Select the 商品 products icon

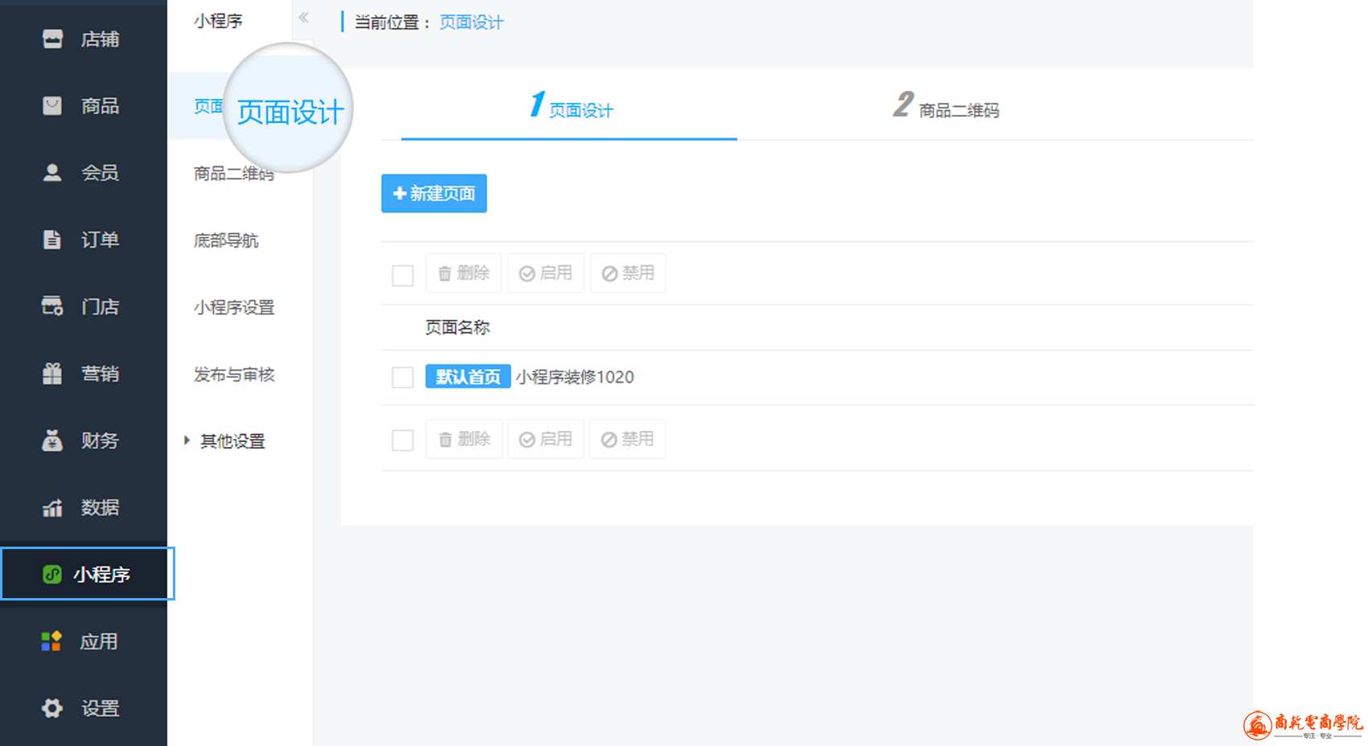[x=52, y=106]
